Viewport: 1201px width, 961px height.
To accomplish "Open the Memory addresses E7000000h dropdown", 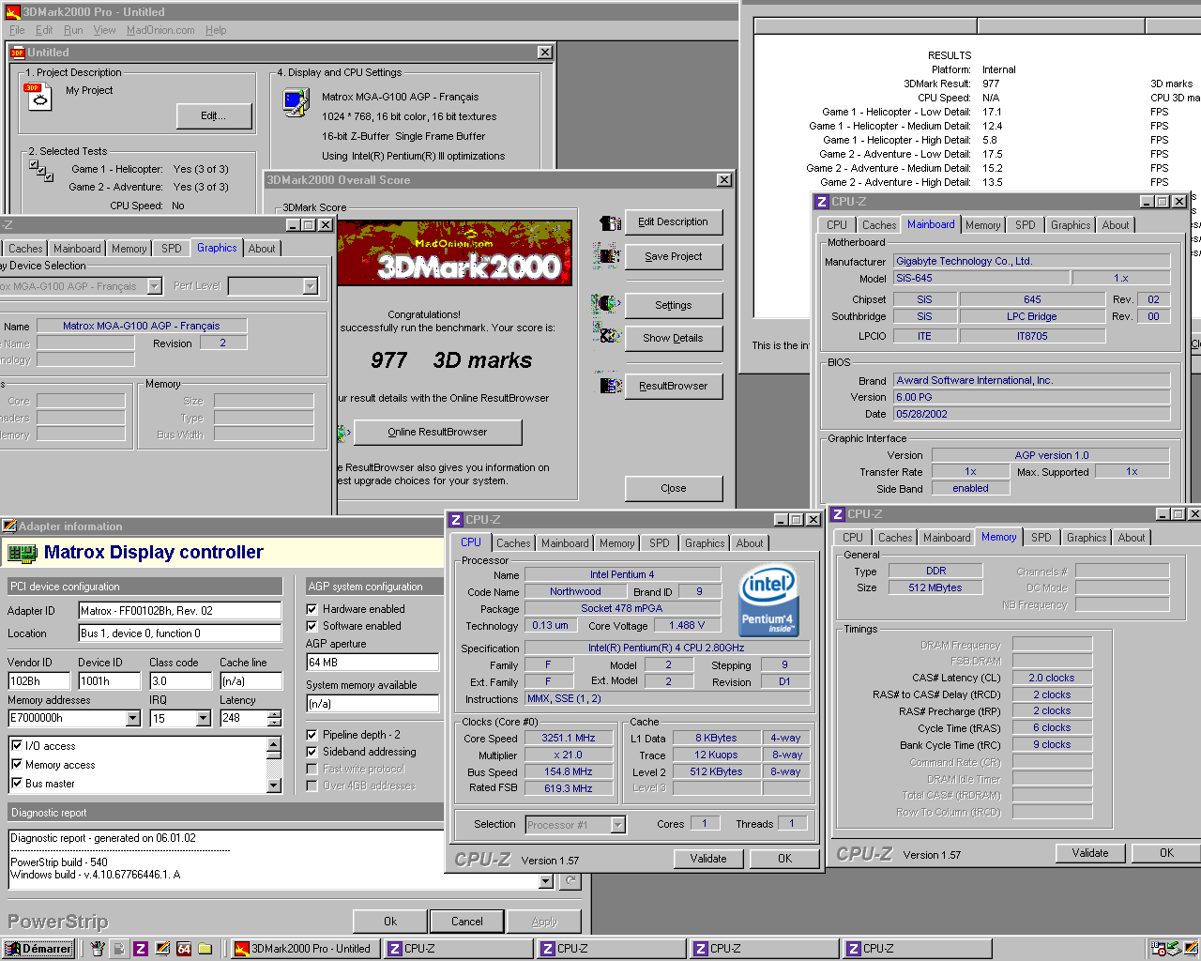I will (x=132, y=718).
